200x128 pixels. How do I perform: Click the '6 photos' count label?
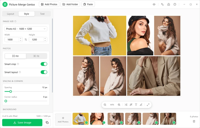coord(194,116)
